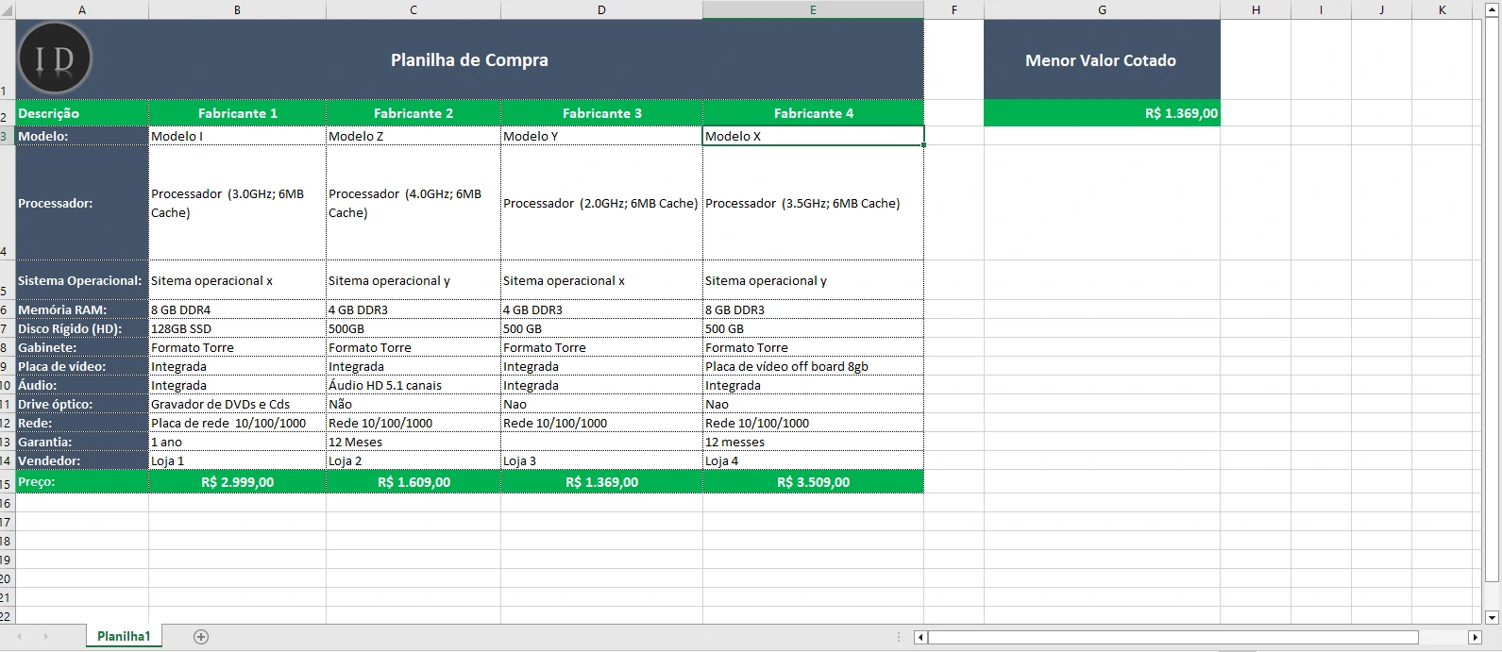1502x652 pixels.
Task: Select the Descrição header cell
Action: coord(82,113)
